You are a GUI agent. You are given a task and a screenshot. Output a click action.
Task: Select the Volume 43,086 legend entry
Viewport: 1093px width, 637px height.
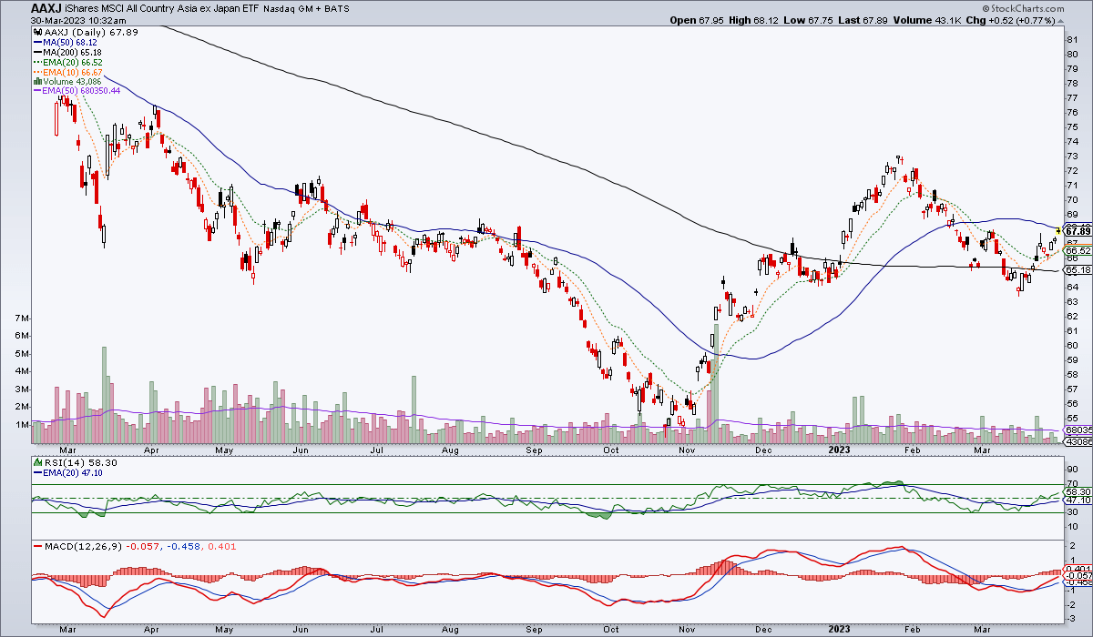66,82
